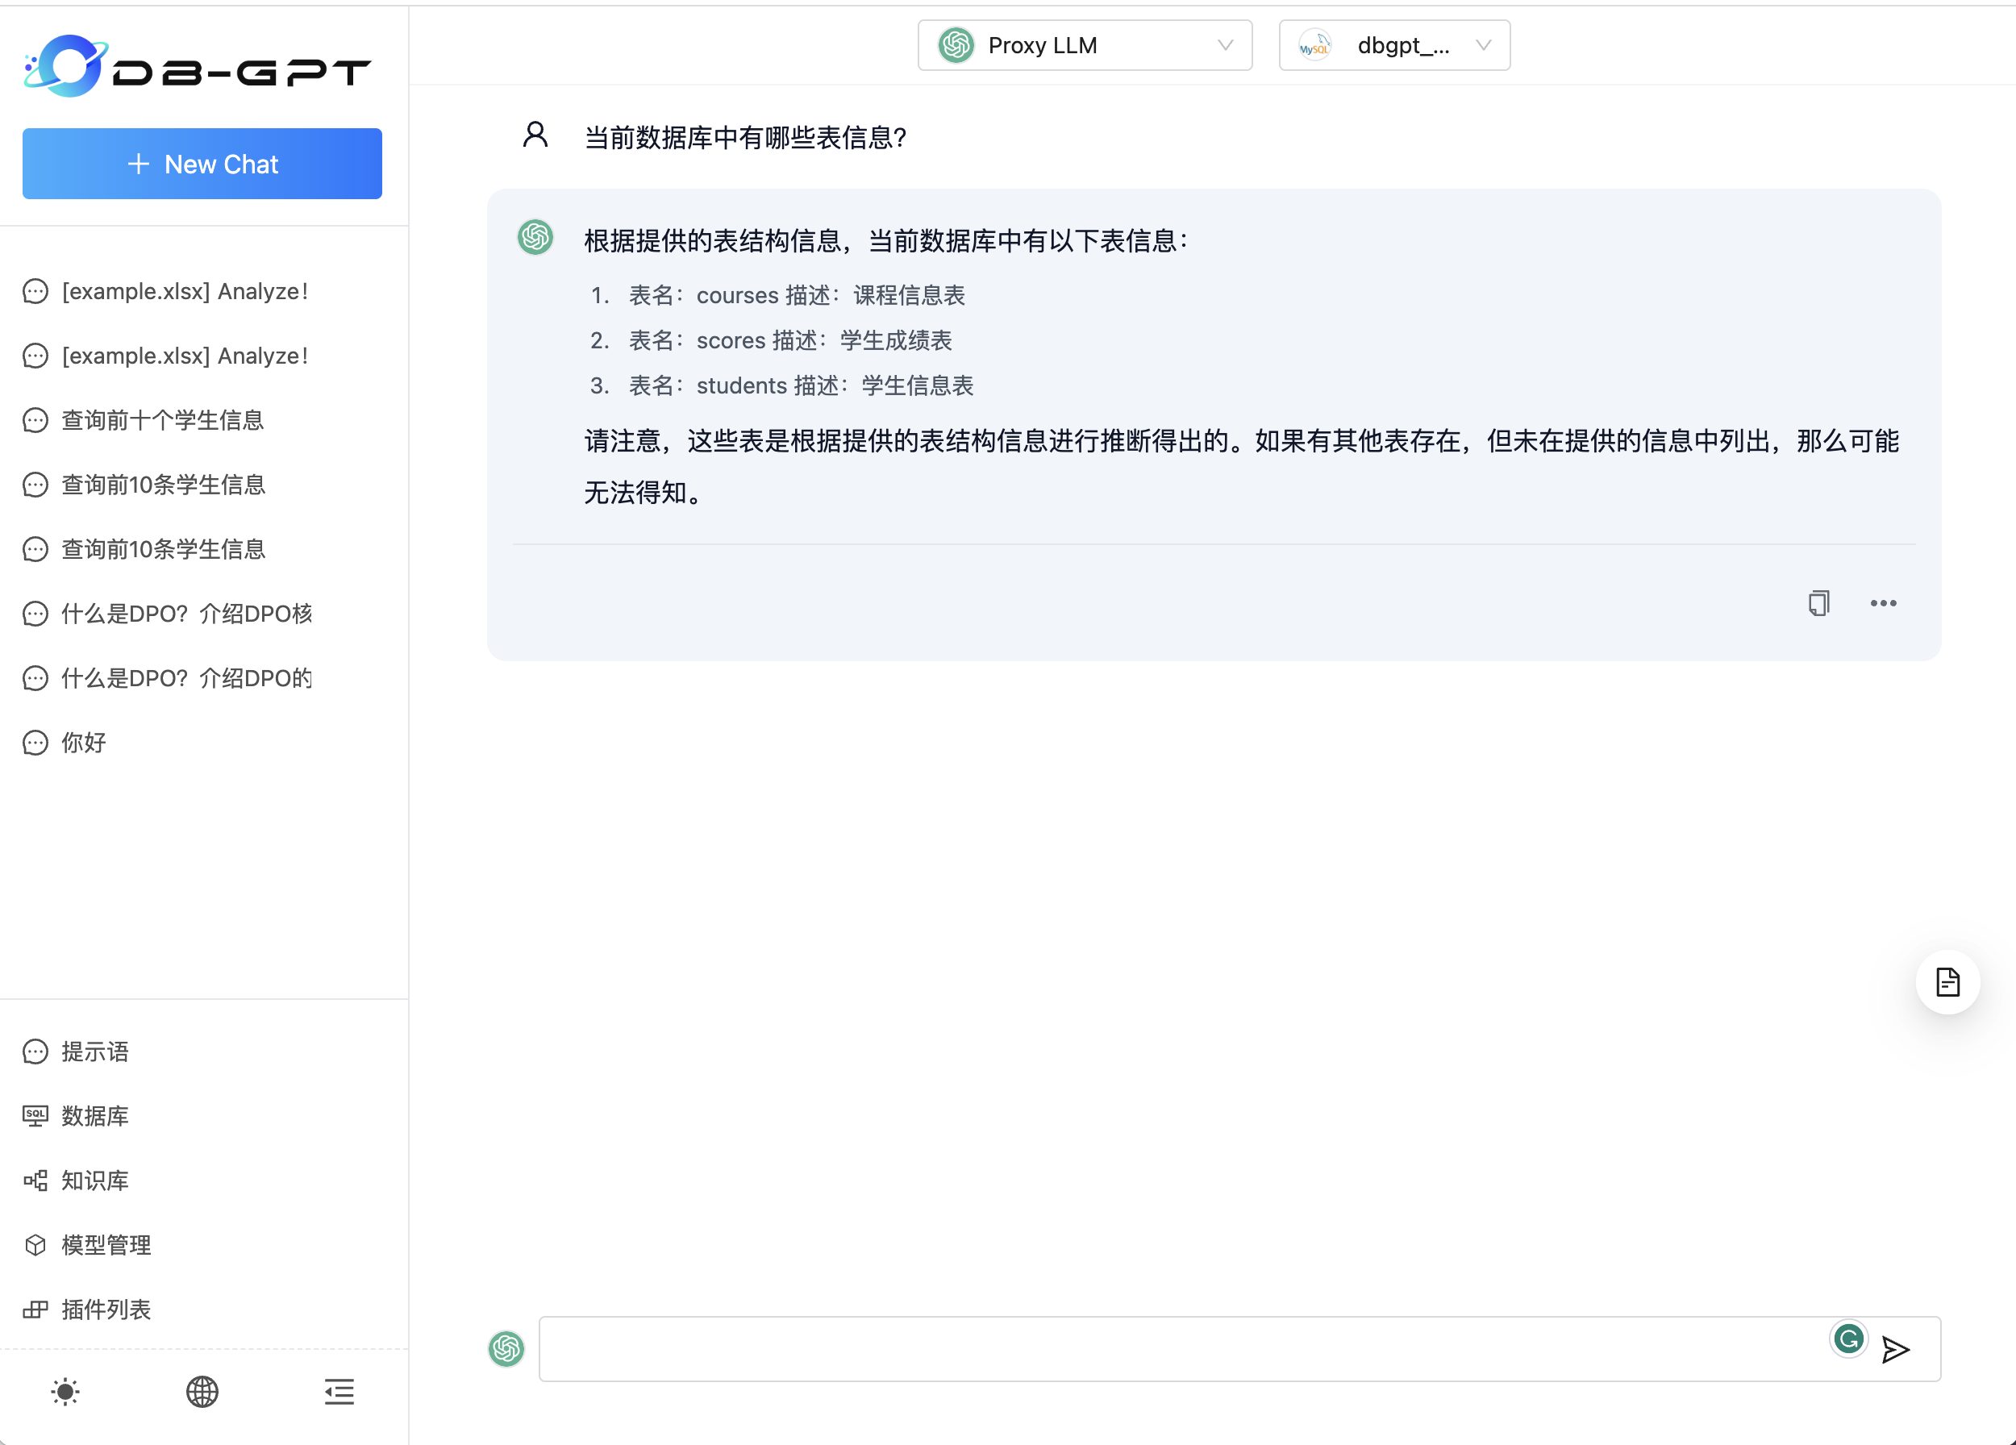2016x1445 pixels.
Task: Click the copy message icon
Action: tap(1818, 603)
